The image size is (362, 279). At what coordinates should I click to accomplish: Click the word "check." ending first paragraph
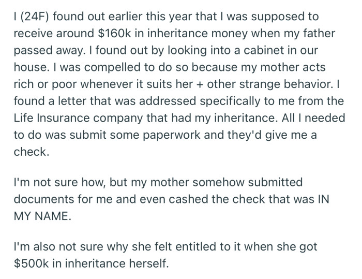(32, 152)
